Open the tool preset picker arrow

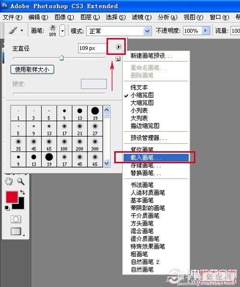tap(22, 31)
